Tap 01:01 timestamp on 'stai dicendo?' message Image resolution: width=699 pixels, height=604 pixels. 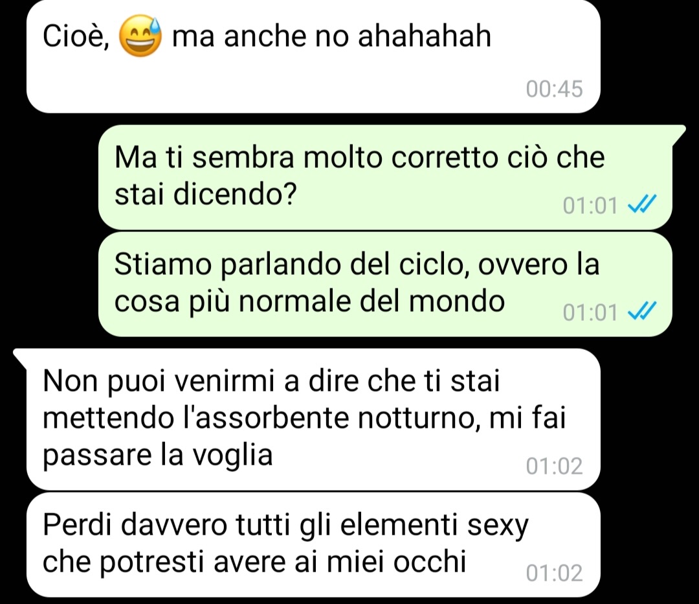pos(590,205)
